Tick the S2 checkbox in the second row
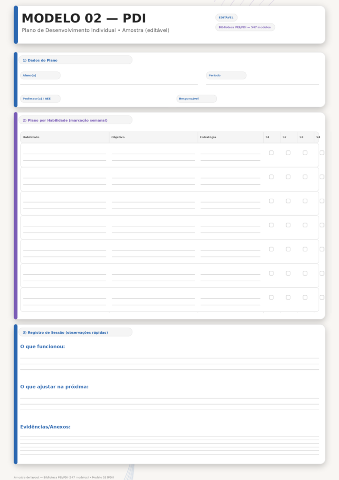This screenshot has height=480, width=339. point(288,177)
